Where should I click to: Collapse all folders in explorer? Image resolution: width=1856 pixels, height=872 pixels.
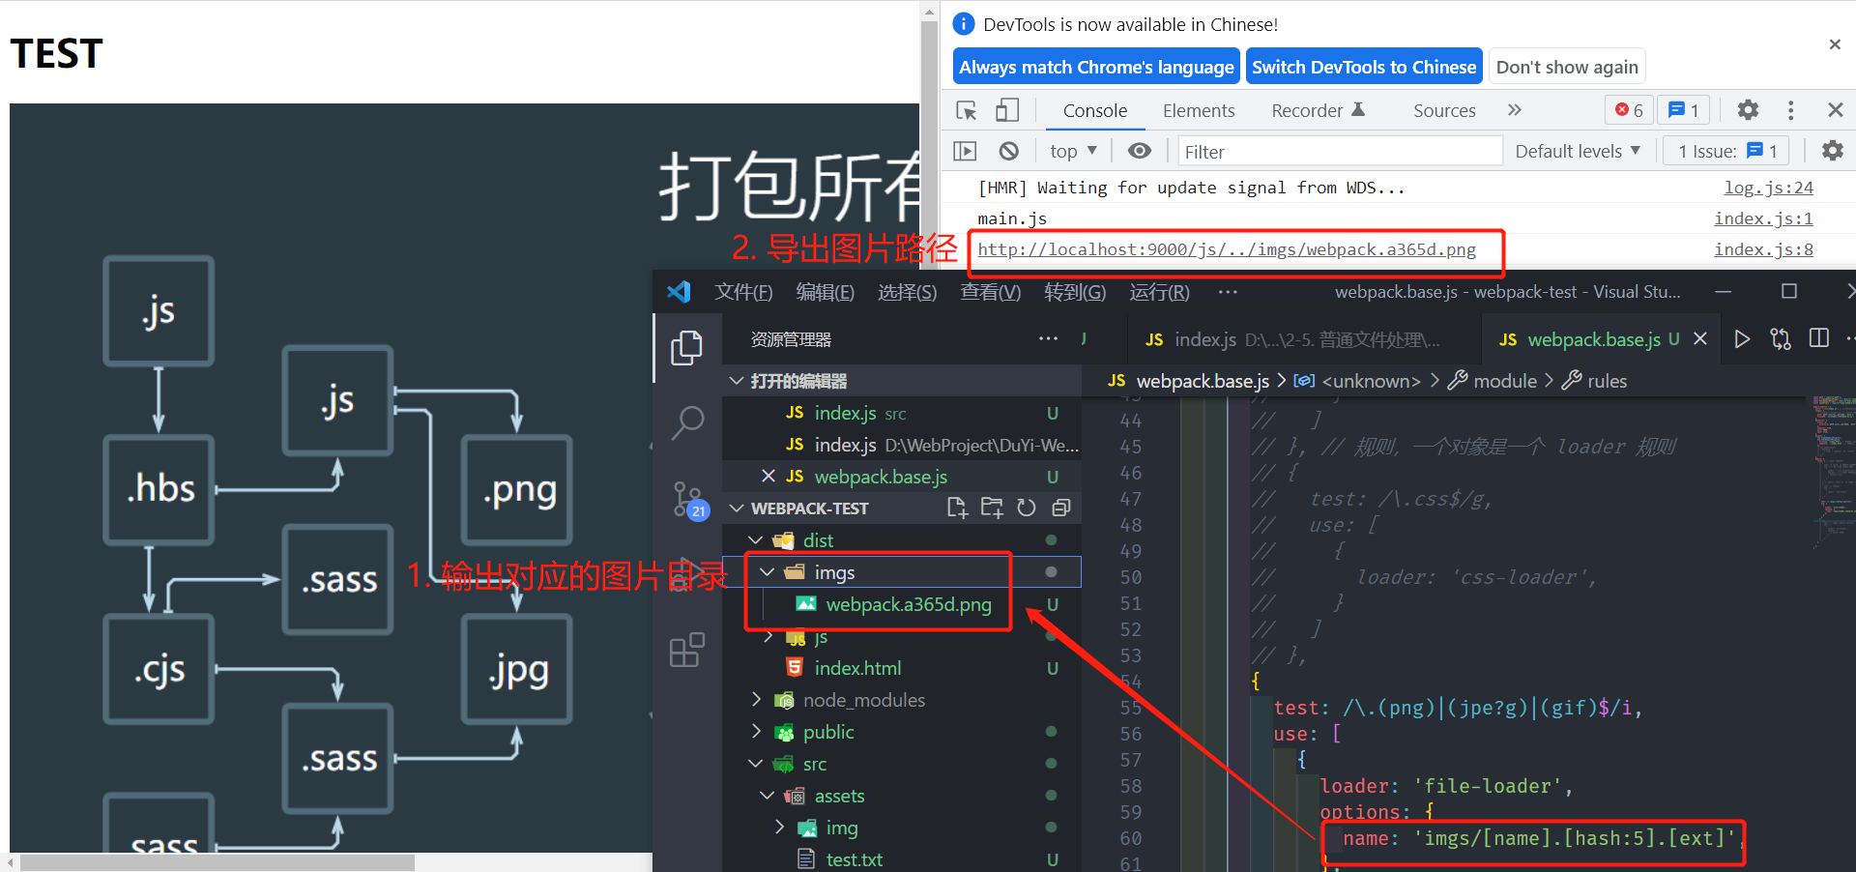1060,508
